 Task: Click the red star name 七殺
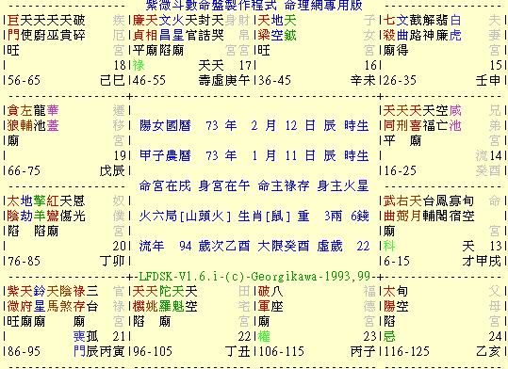389,28
